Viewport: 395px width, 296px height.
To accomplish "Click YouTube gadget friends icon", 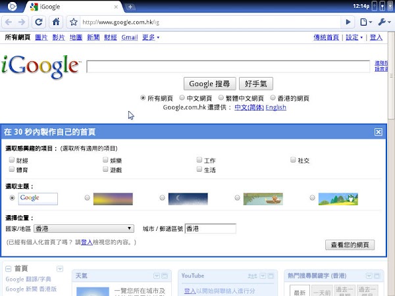I will [252, 276].
